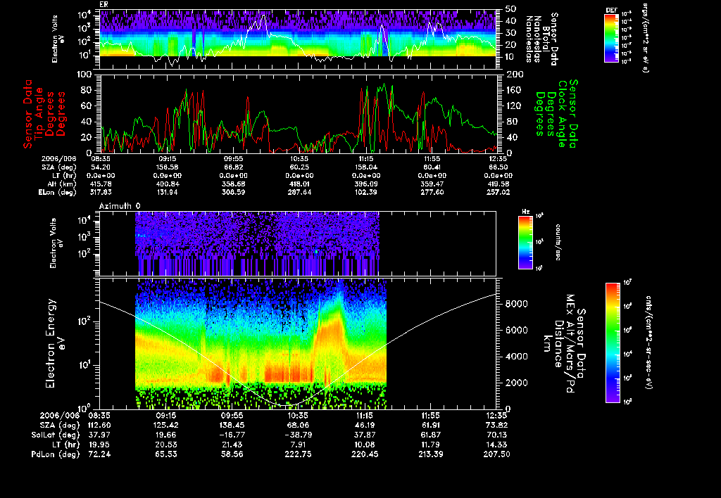
Task: Select PdLon value 207.50
Action: (x=497, y=454)
